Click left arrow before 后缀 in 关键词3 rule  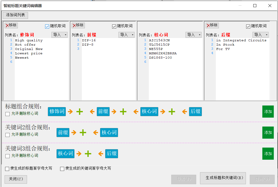(x=101, y=154)
